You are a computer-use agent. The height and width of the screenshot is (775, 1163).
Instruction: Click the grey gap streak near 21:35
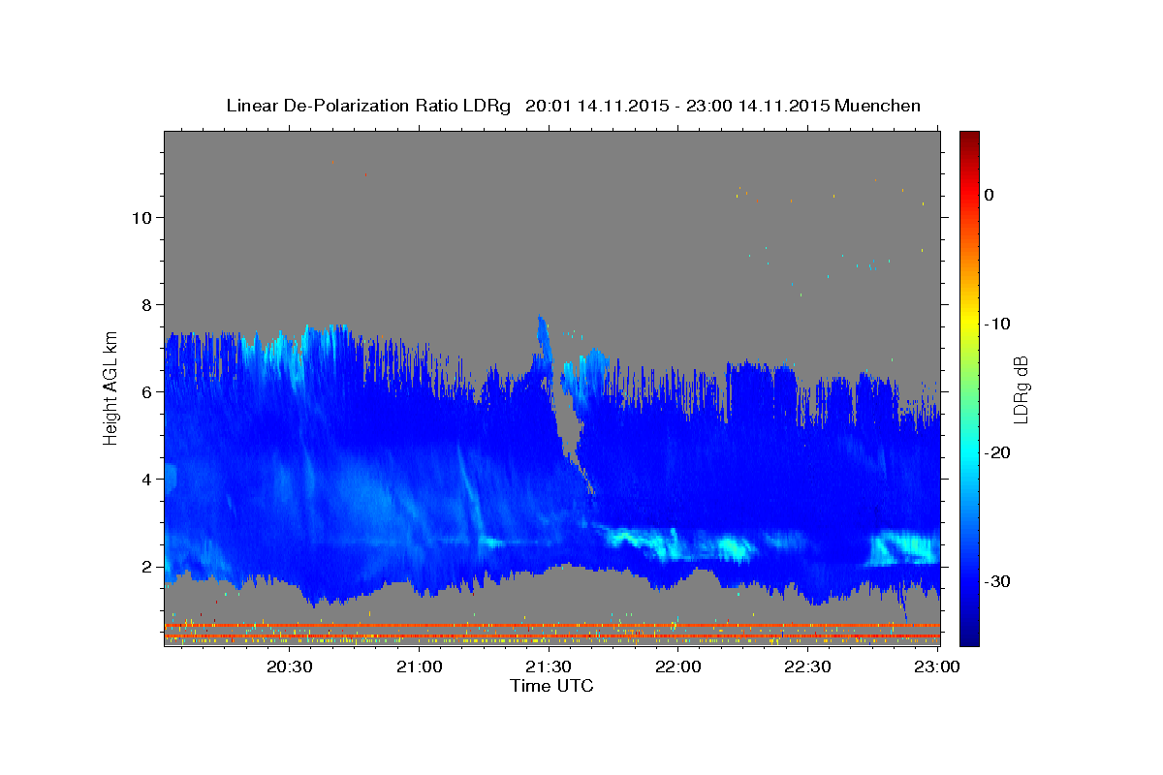tap(567, 426)
